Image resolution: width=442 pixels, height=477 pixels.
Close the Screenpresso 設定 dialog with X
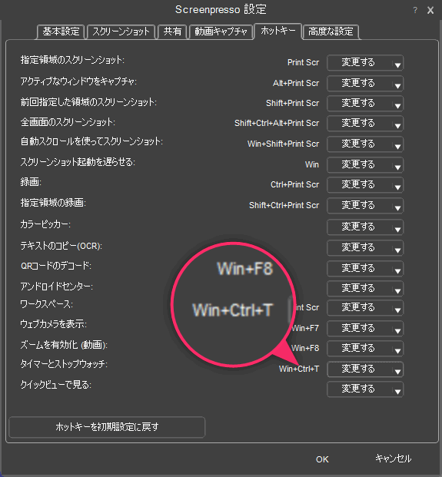(430, 10)
